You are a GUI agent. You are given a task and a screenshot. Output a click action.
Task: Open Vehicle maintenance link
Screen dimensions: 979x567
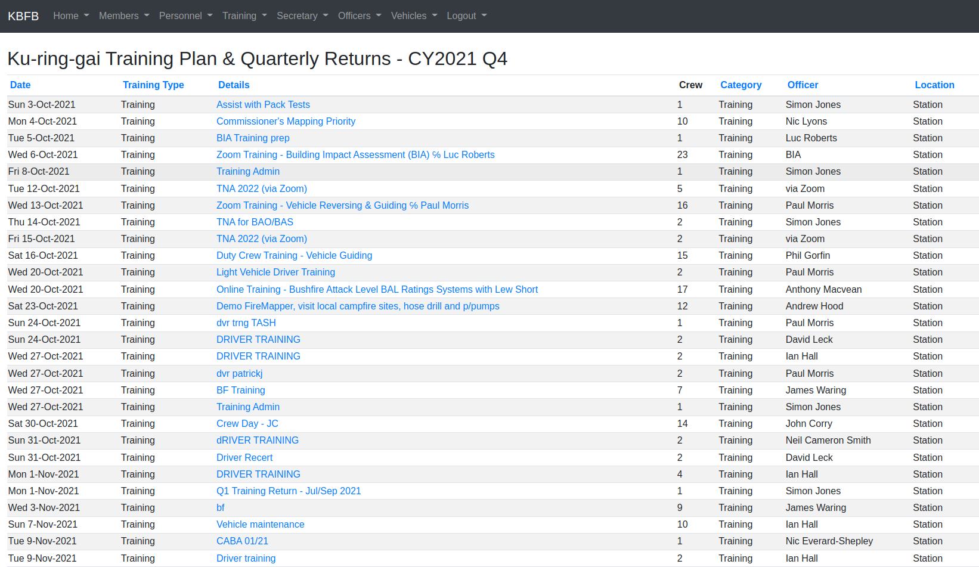260,525
